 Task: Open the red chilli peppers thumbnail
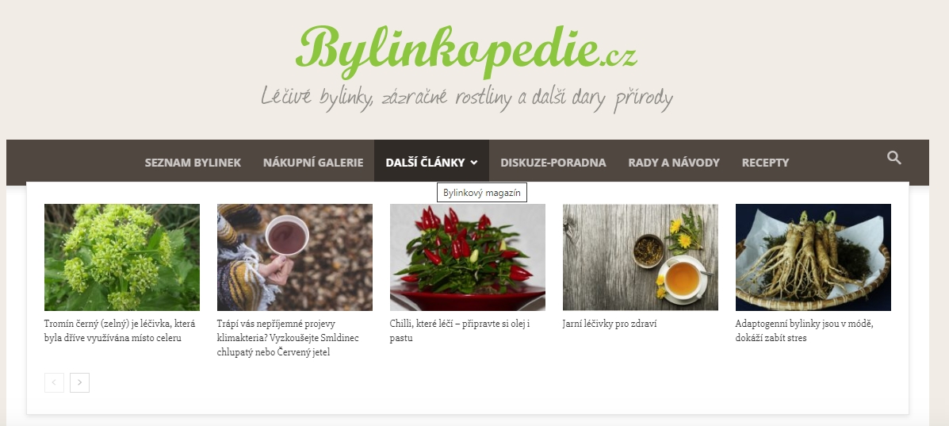pos(467,257)
